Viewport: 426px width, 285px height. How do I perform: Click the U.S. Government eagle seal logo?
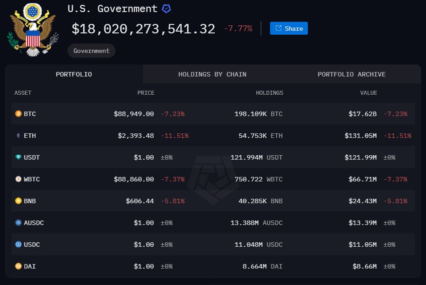click(33, 29)
